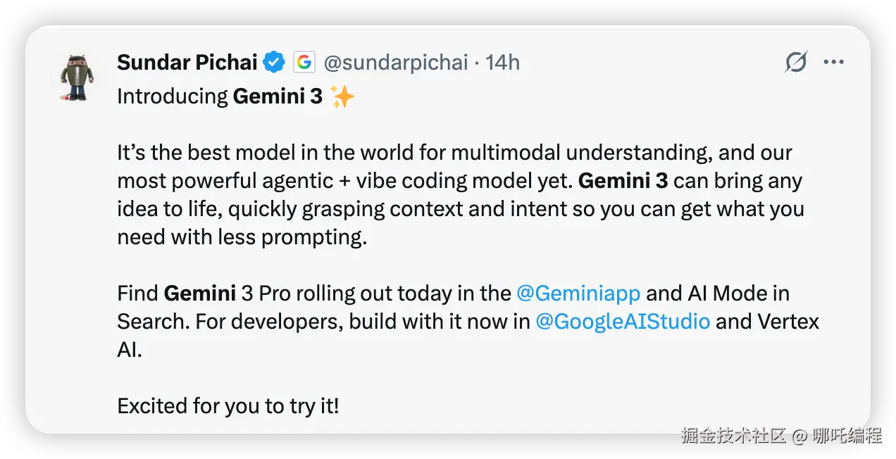Screen dimensions: 896x459
Task: Click the Google affiliation badge icon
Action: point(304,63)
